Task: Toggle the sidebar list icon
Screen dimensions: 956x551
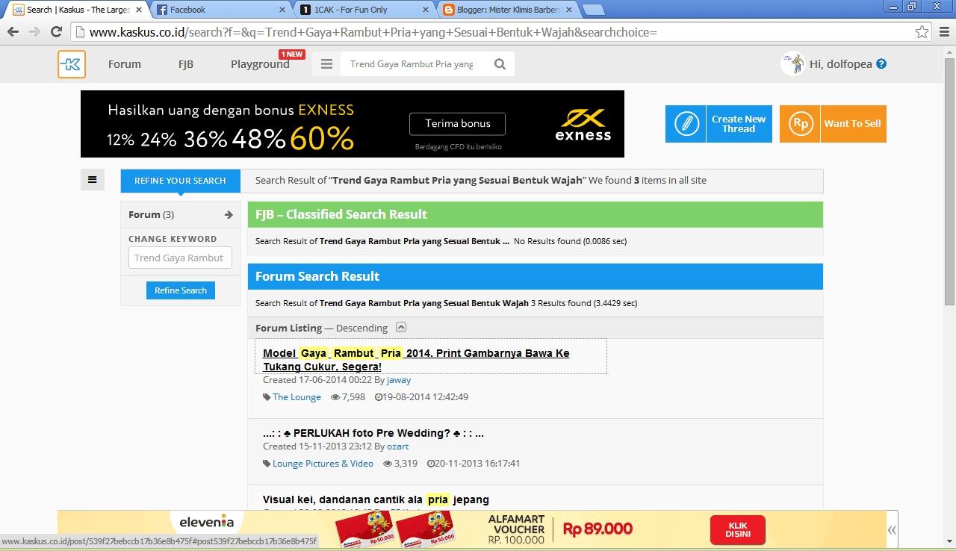Action: [93, 179]
